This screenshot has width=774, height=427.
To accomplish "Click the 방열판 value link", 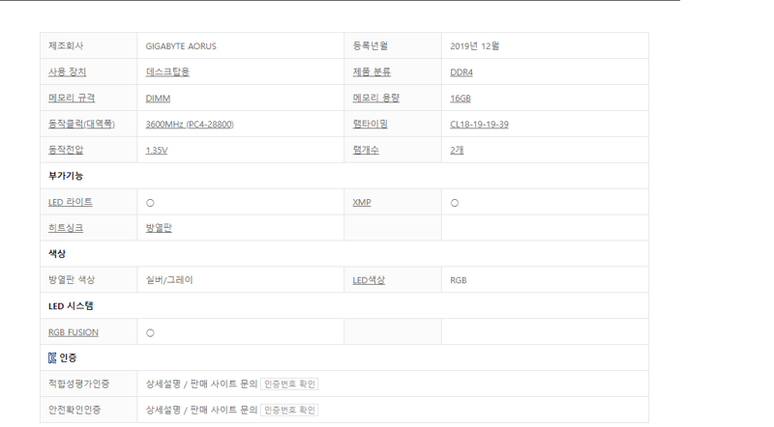I will click(x=159, y=228).
